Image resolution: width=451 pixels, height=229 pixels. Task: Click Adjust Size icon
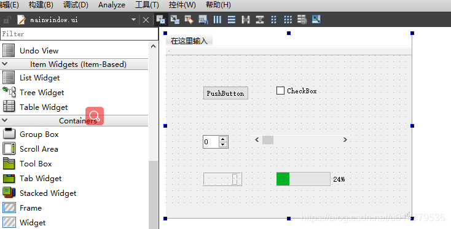(x=316, y=20)
